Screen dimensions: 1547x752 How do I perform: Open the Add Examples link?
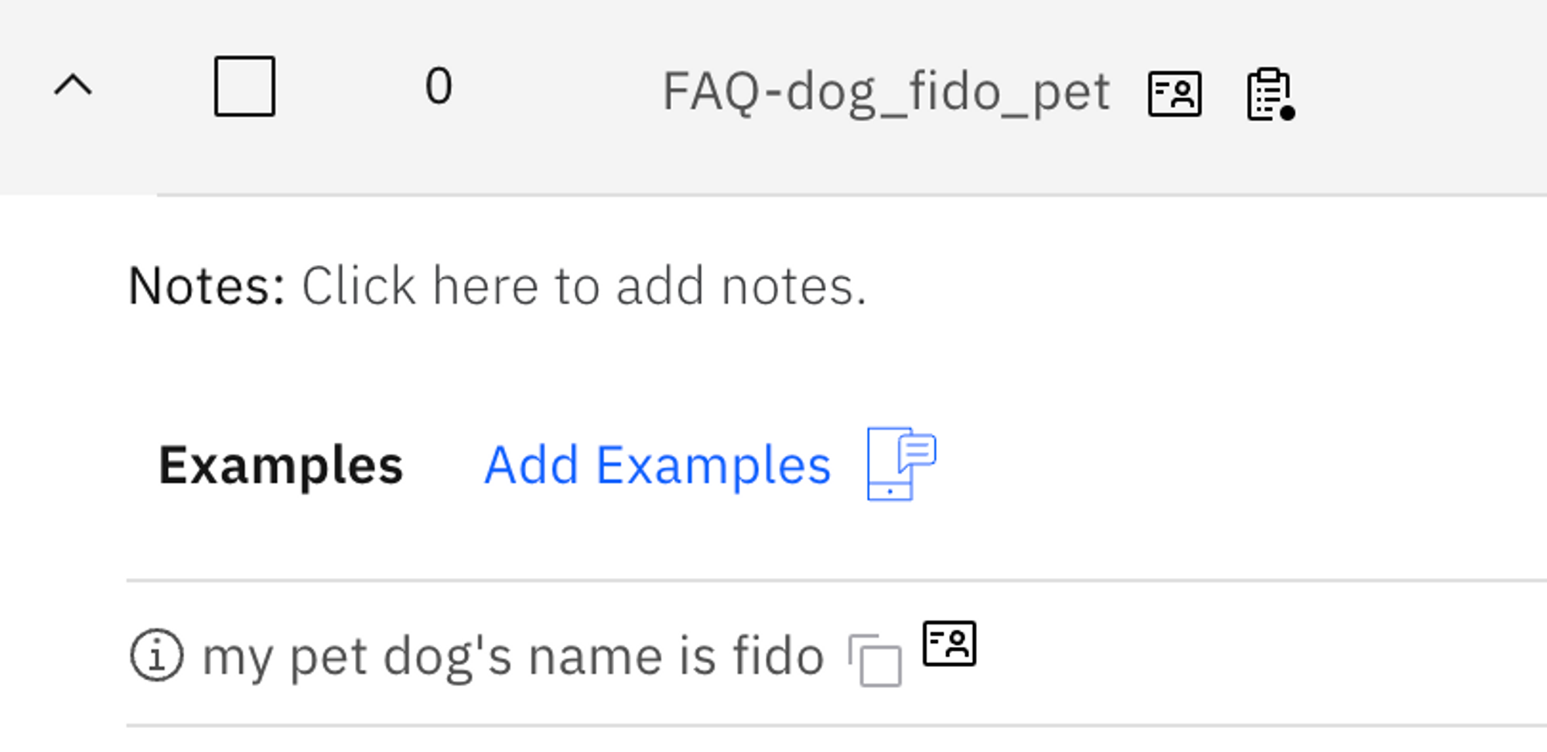657,465
